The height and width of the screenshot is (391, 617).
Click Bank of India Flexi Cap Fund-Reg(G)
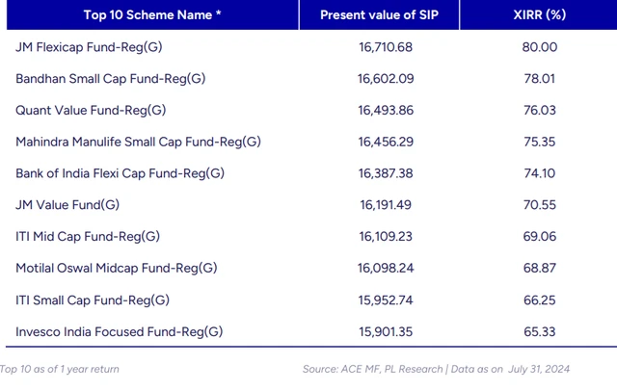[x=120, y=173]
